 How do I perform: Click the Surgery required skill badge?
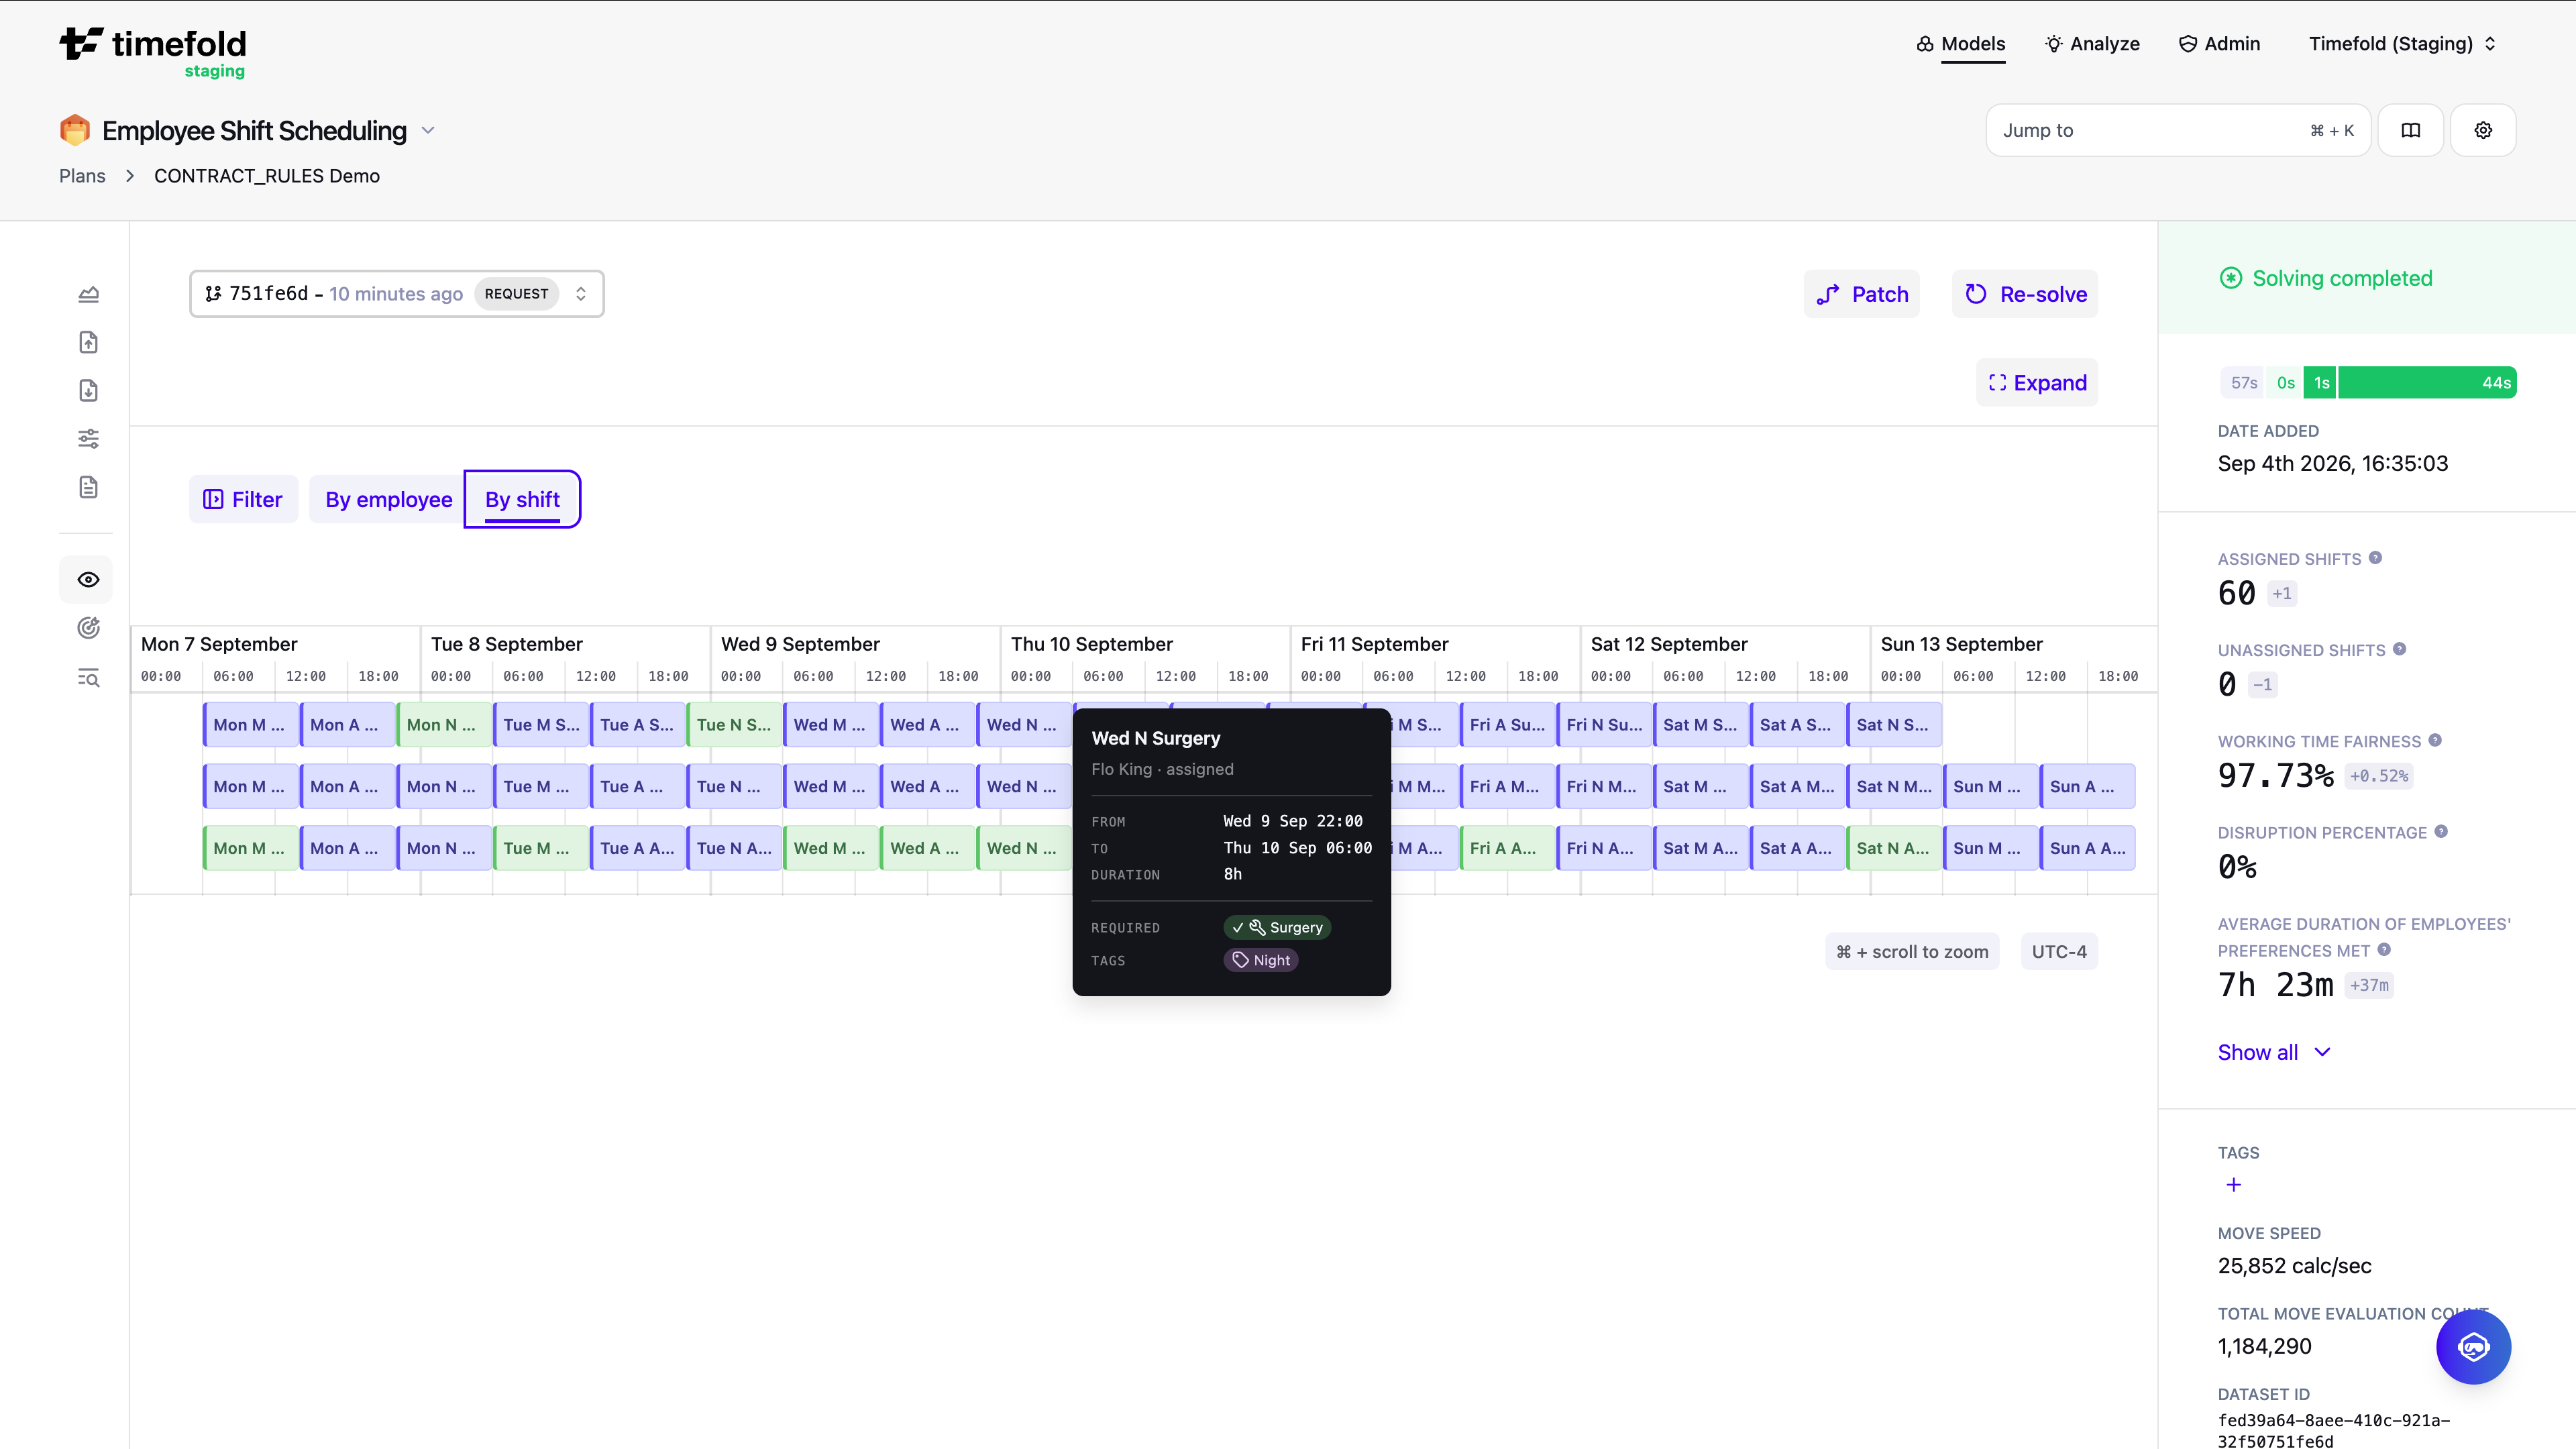1277,927
